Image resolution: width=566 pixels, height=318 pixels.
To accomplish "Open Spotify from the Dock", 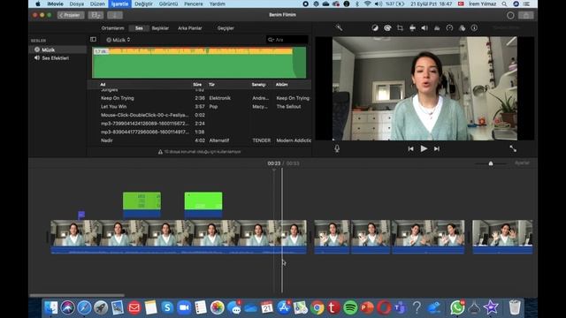I will coord(350,307).
